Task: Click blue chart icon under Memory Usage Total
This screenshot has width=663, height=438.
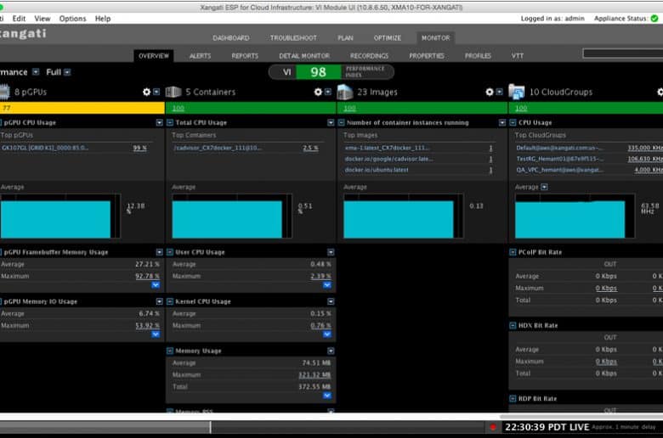Action: tap(327, 396)
